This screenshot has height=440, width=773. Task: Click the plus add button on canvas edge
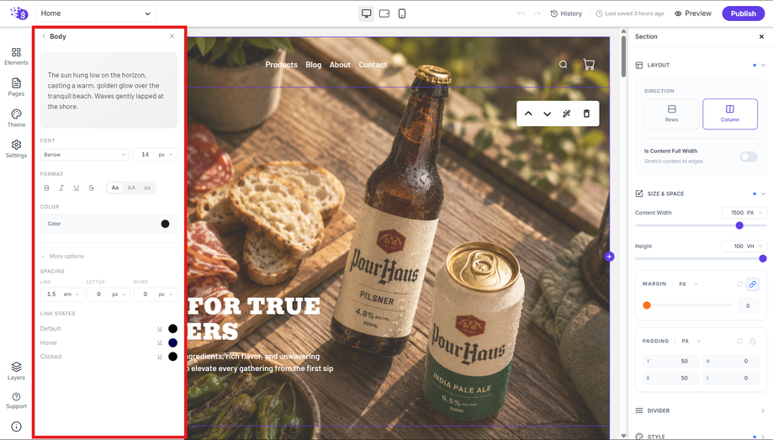(x=609, y=257)
